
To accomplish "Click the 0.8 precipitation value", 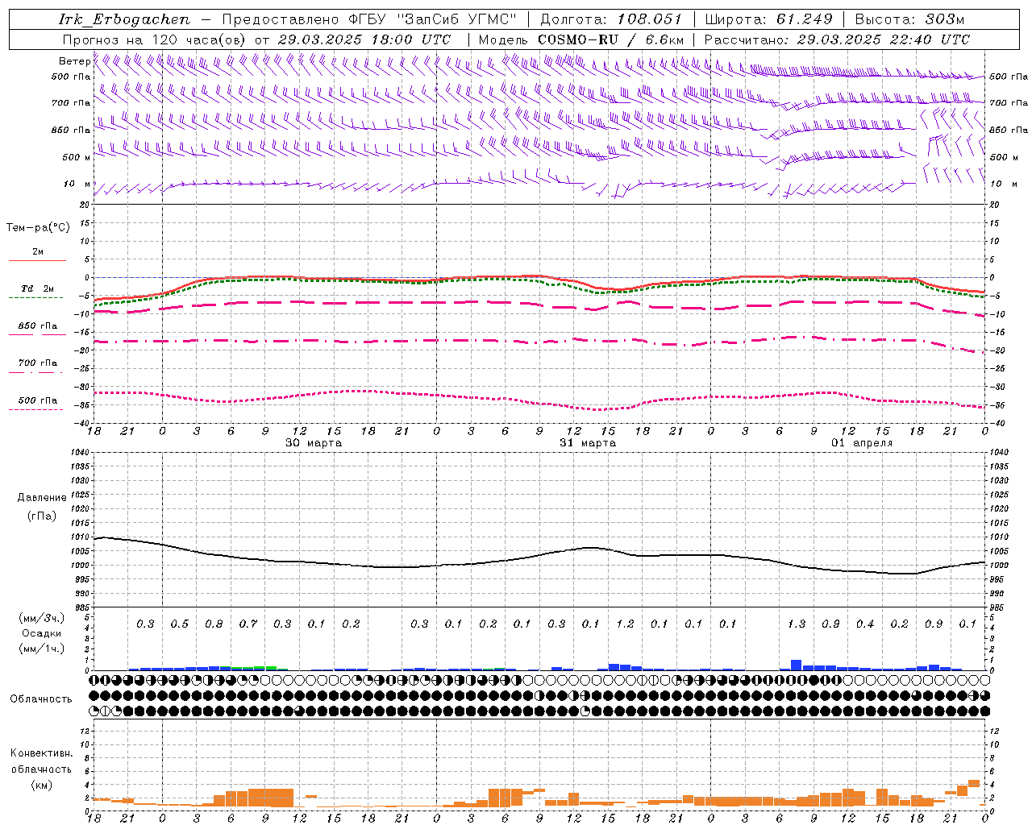I will (x=214, y=624).
